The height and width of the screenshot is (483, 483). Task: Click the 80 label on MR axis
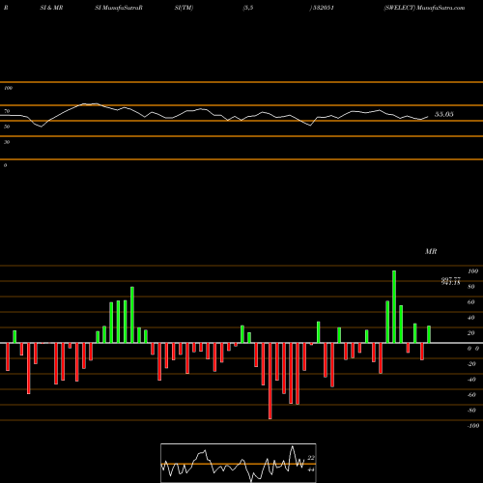tap(471, 287)
